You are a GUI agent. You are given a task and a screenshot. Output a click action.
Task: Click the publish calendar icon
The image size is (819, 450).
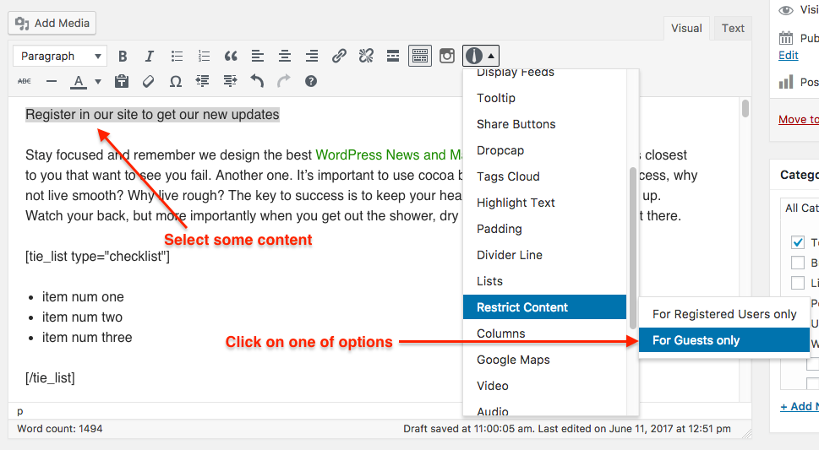pyautogui.click(x=785, y=38)
